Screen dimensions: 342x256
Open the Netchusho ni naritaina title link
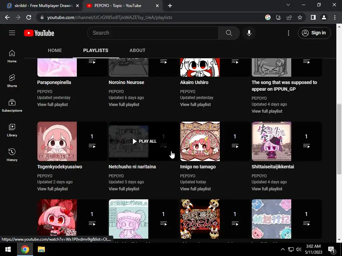click(132, 167)
